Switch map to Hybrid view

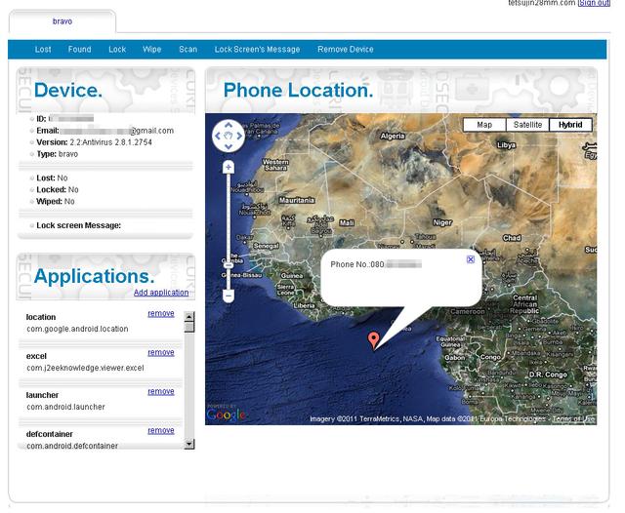pos(570,125)
